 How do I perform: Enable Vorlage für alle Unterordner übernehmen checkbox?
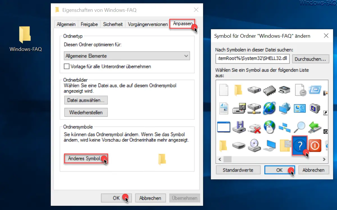(x=67, y=67)
